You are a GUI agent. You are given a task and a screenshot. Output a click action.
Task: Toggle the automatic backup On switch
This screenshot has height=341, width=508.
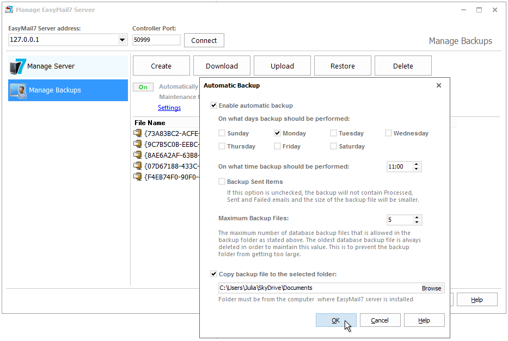pyautogui.click(x=143, y=87)
